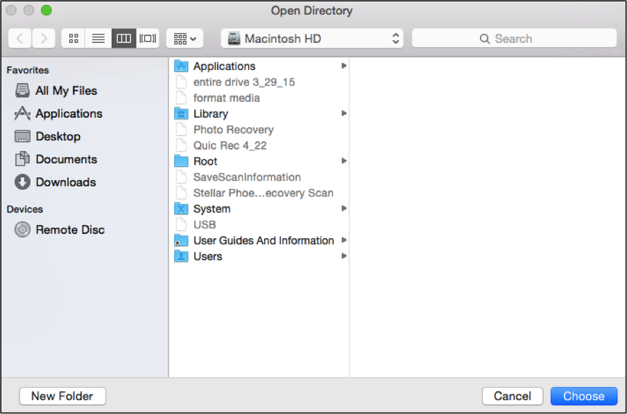Click the sidebar Applications icon
This screenshot has height=414, width=627.
[22, 114]
